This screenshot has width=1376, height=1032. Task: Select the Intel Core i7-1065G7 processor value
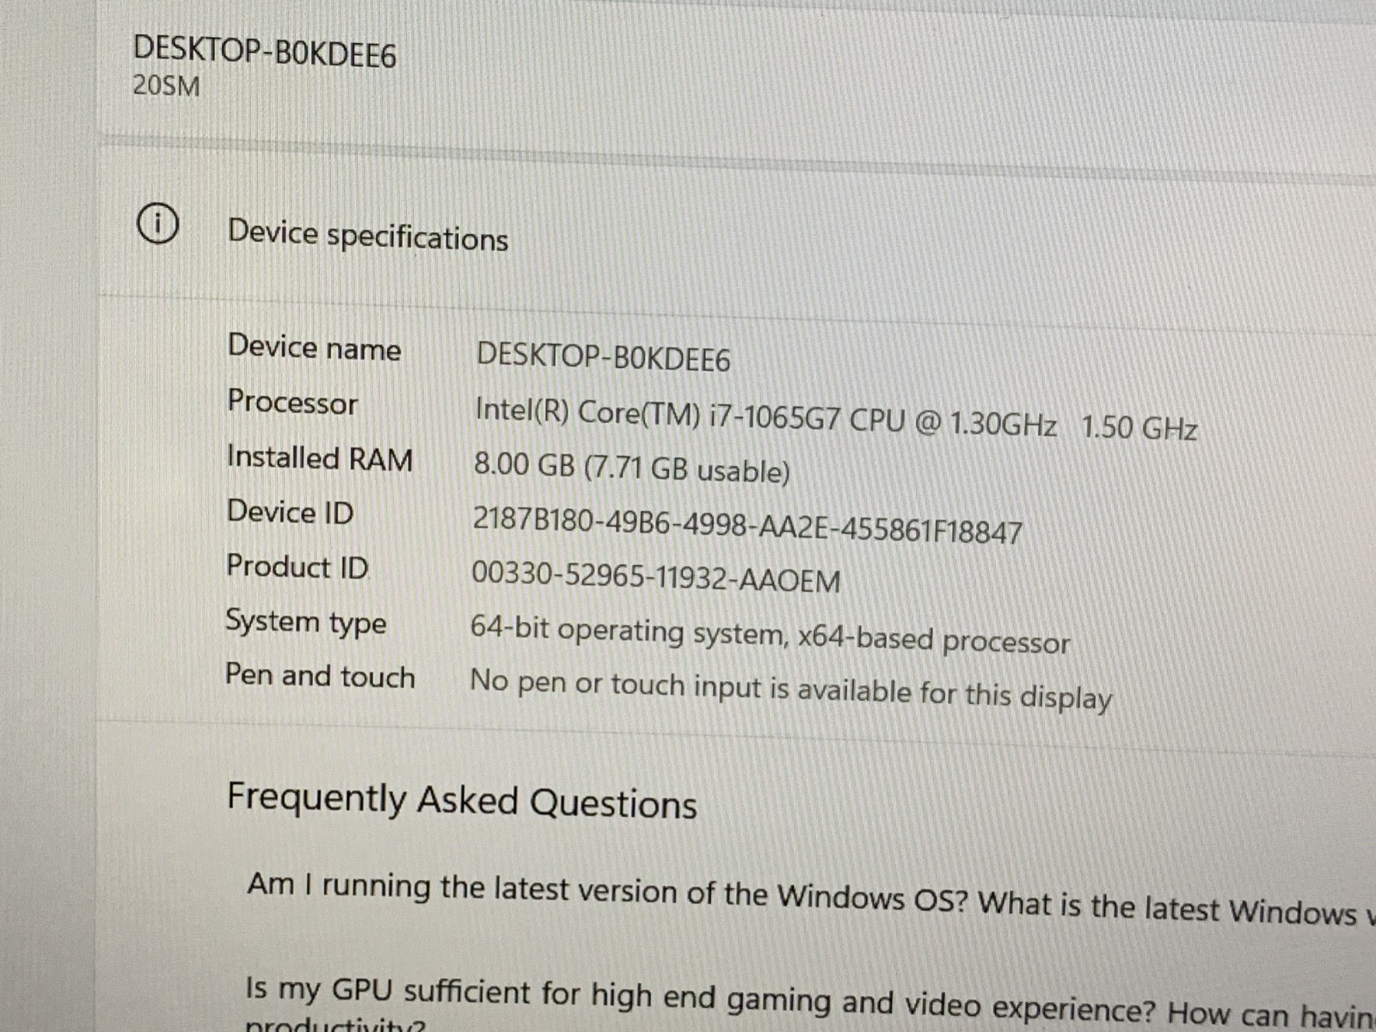tap(836, 419)
